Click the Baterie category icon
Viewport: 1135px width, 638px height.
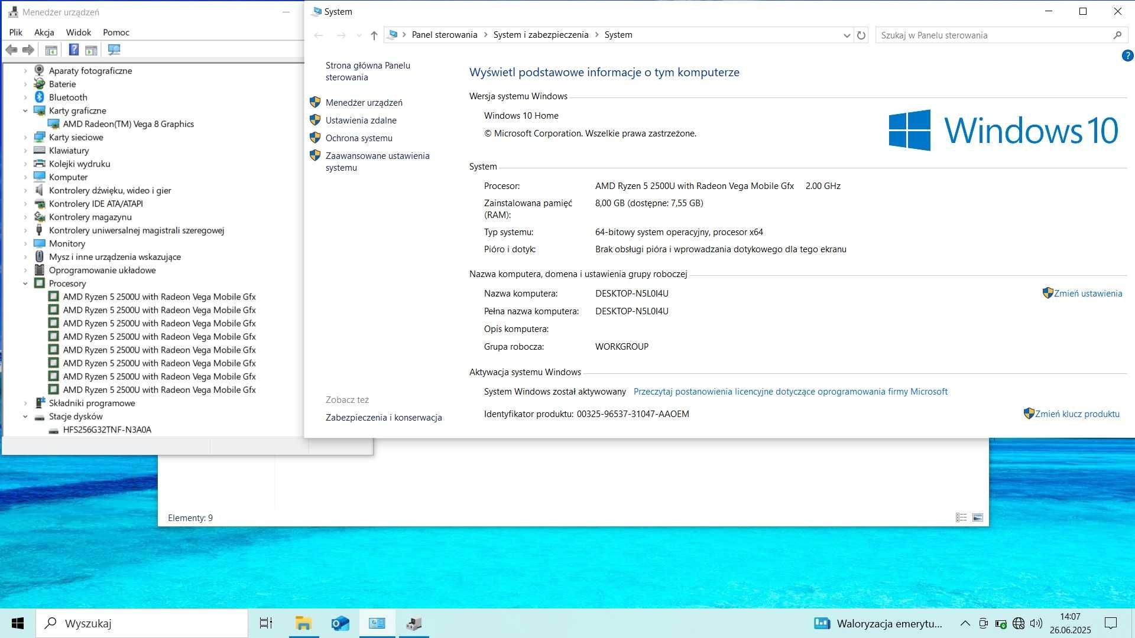click(40, 84)
